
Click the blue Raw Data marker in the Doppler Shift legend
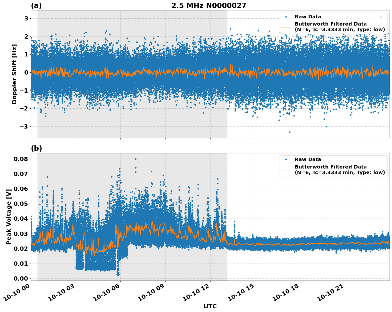(x=286, y=17)
